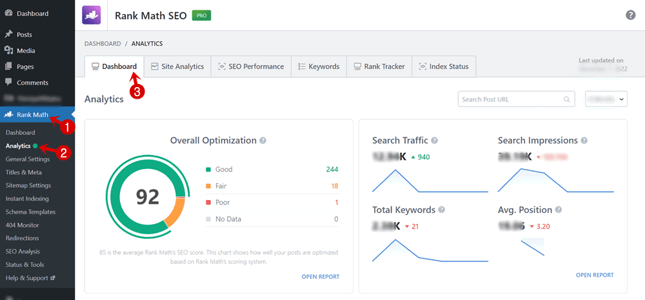
Task: Click the green PRO badge
Action: (x=201, y=15)
